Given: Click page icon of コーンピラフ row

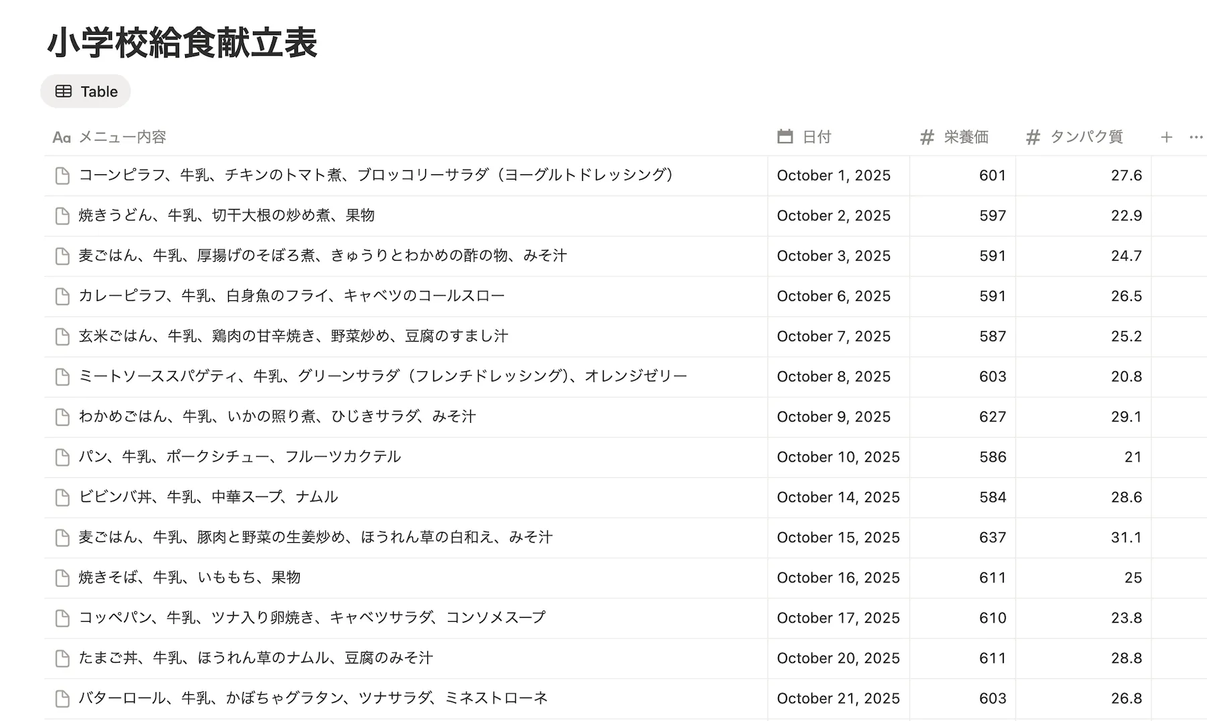Looking at the screenshot, I should pos(62,176).
